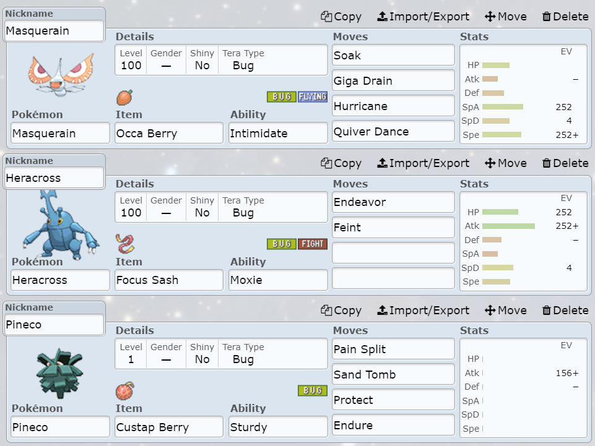Click Pineco's Bug type badge
This screenshot has width=595, height=446.
click(312, 390)
